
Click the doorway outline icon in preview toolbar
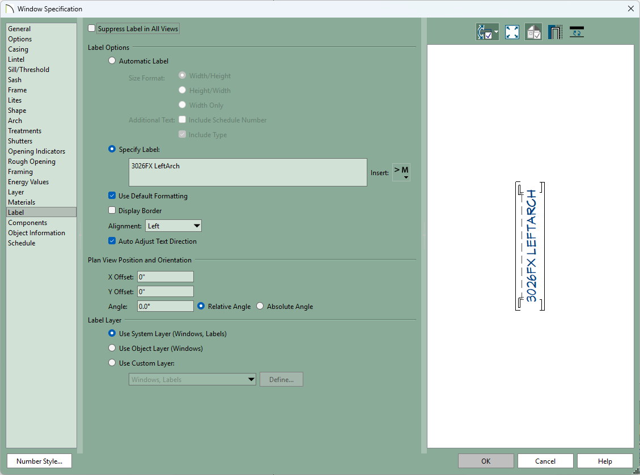(555, 32)
